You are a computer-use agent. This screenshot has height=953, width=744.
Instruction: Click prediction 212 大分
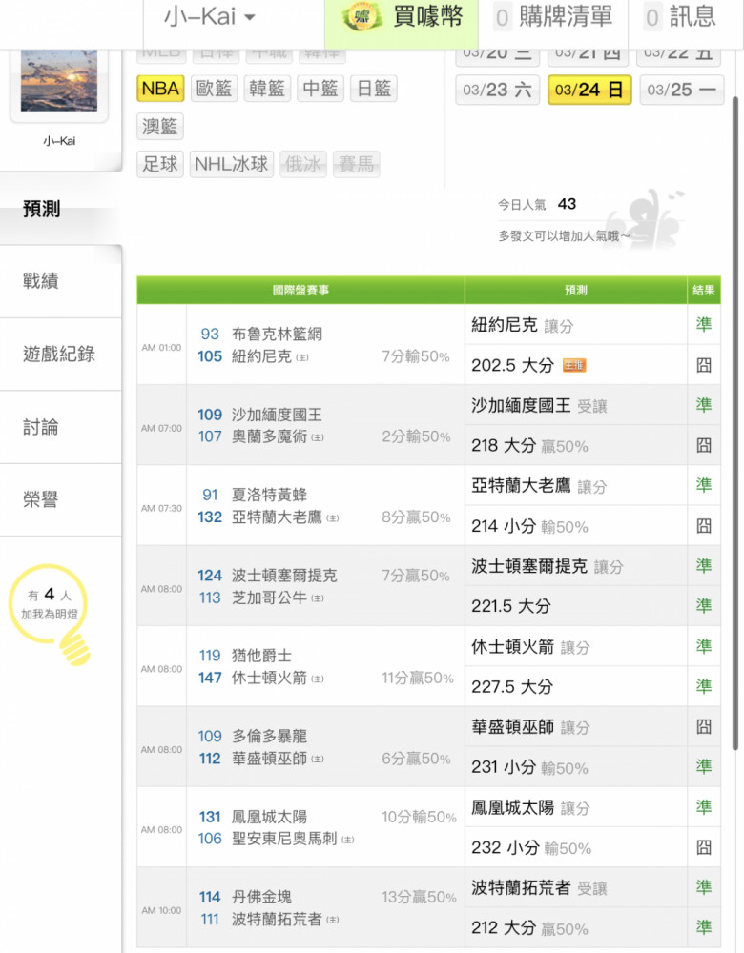(x=503, y=927)
